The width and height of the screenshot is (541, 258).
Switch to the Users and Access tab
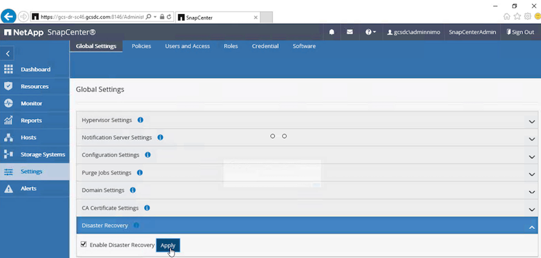click(187, 46)
